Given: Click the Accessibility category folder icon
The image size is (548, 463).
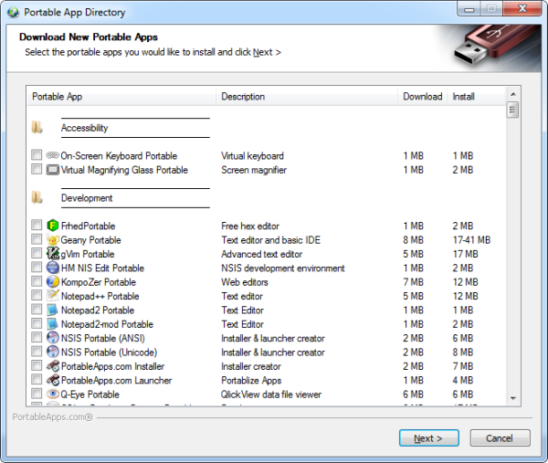Looking at the screenshot, I should (37, 128).
